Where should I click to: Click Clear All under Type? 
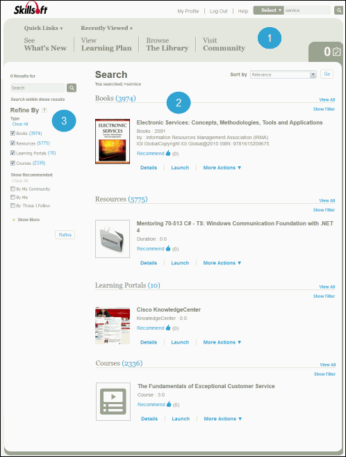pos(20,124)
